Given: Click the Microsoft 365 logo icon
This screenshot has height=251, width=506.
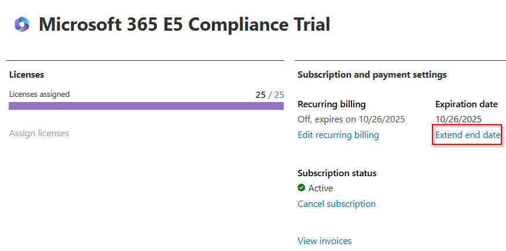Looking at the screenshot, I should [x=23, y=24].
